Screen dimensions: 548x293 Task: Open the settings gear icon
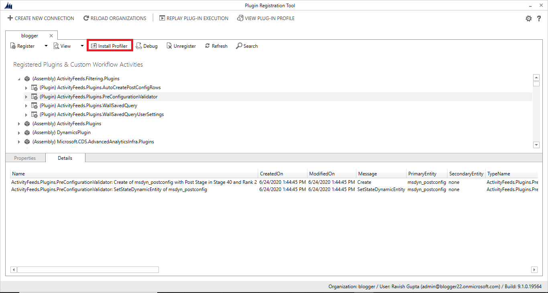coord(529,18)
